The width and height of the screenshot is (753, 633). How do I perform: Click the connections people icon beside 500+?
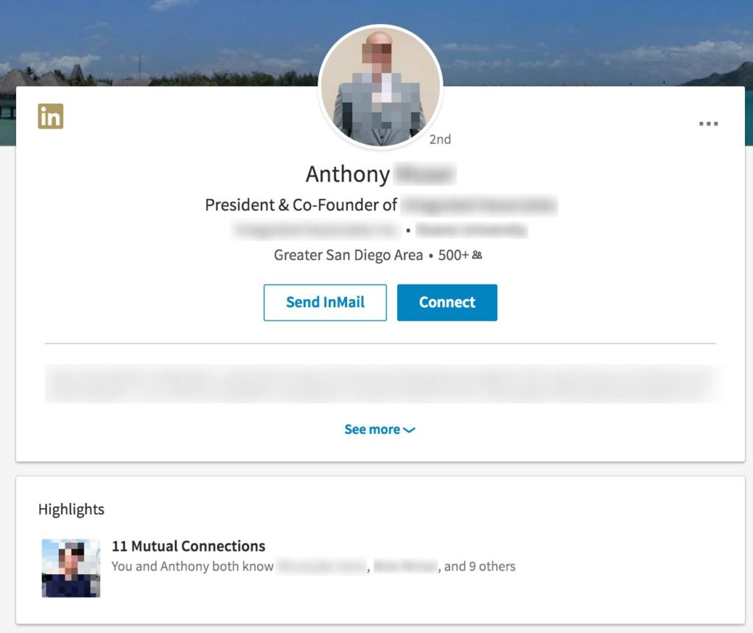click(477, 255)
